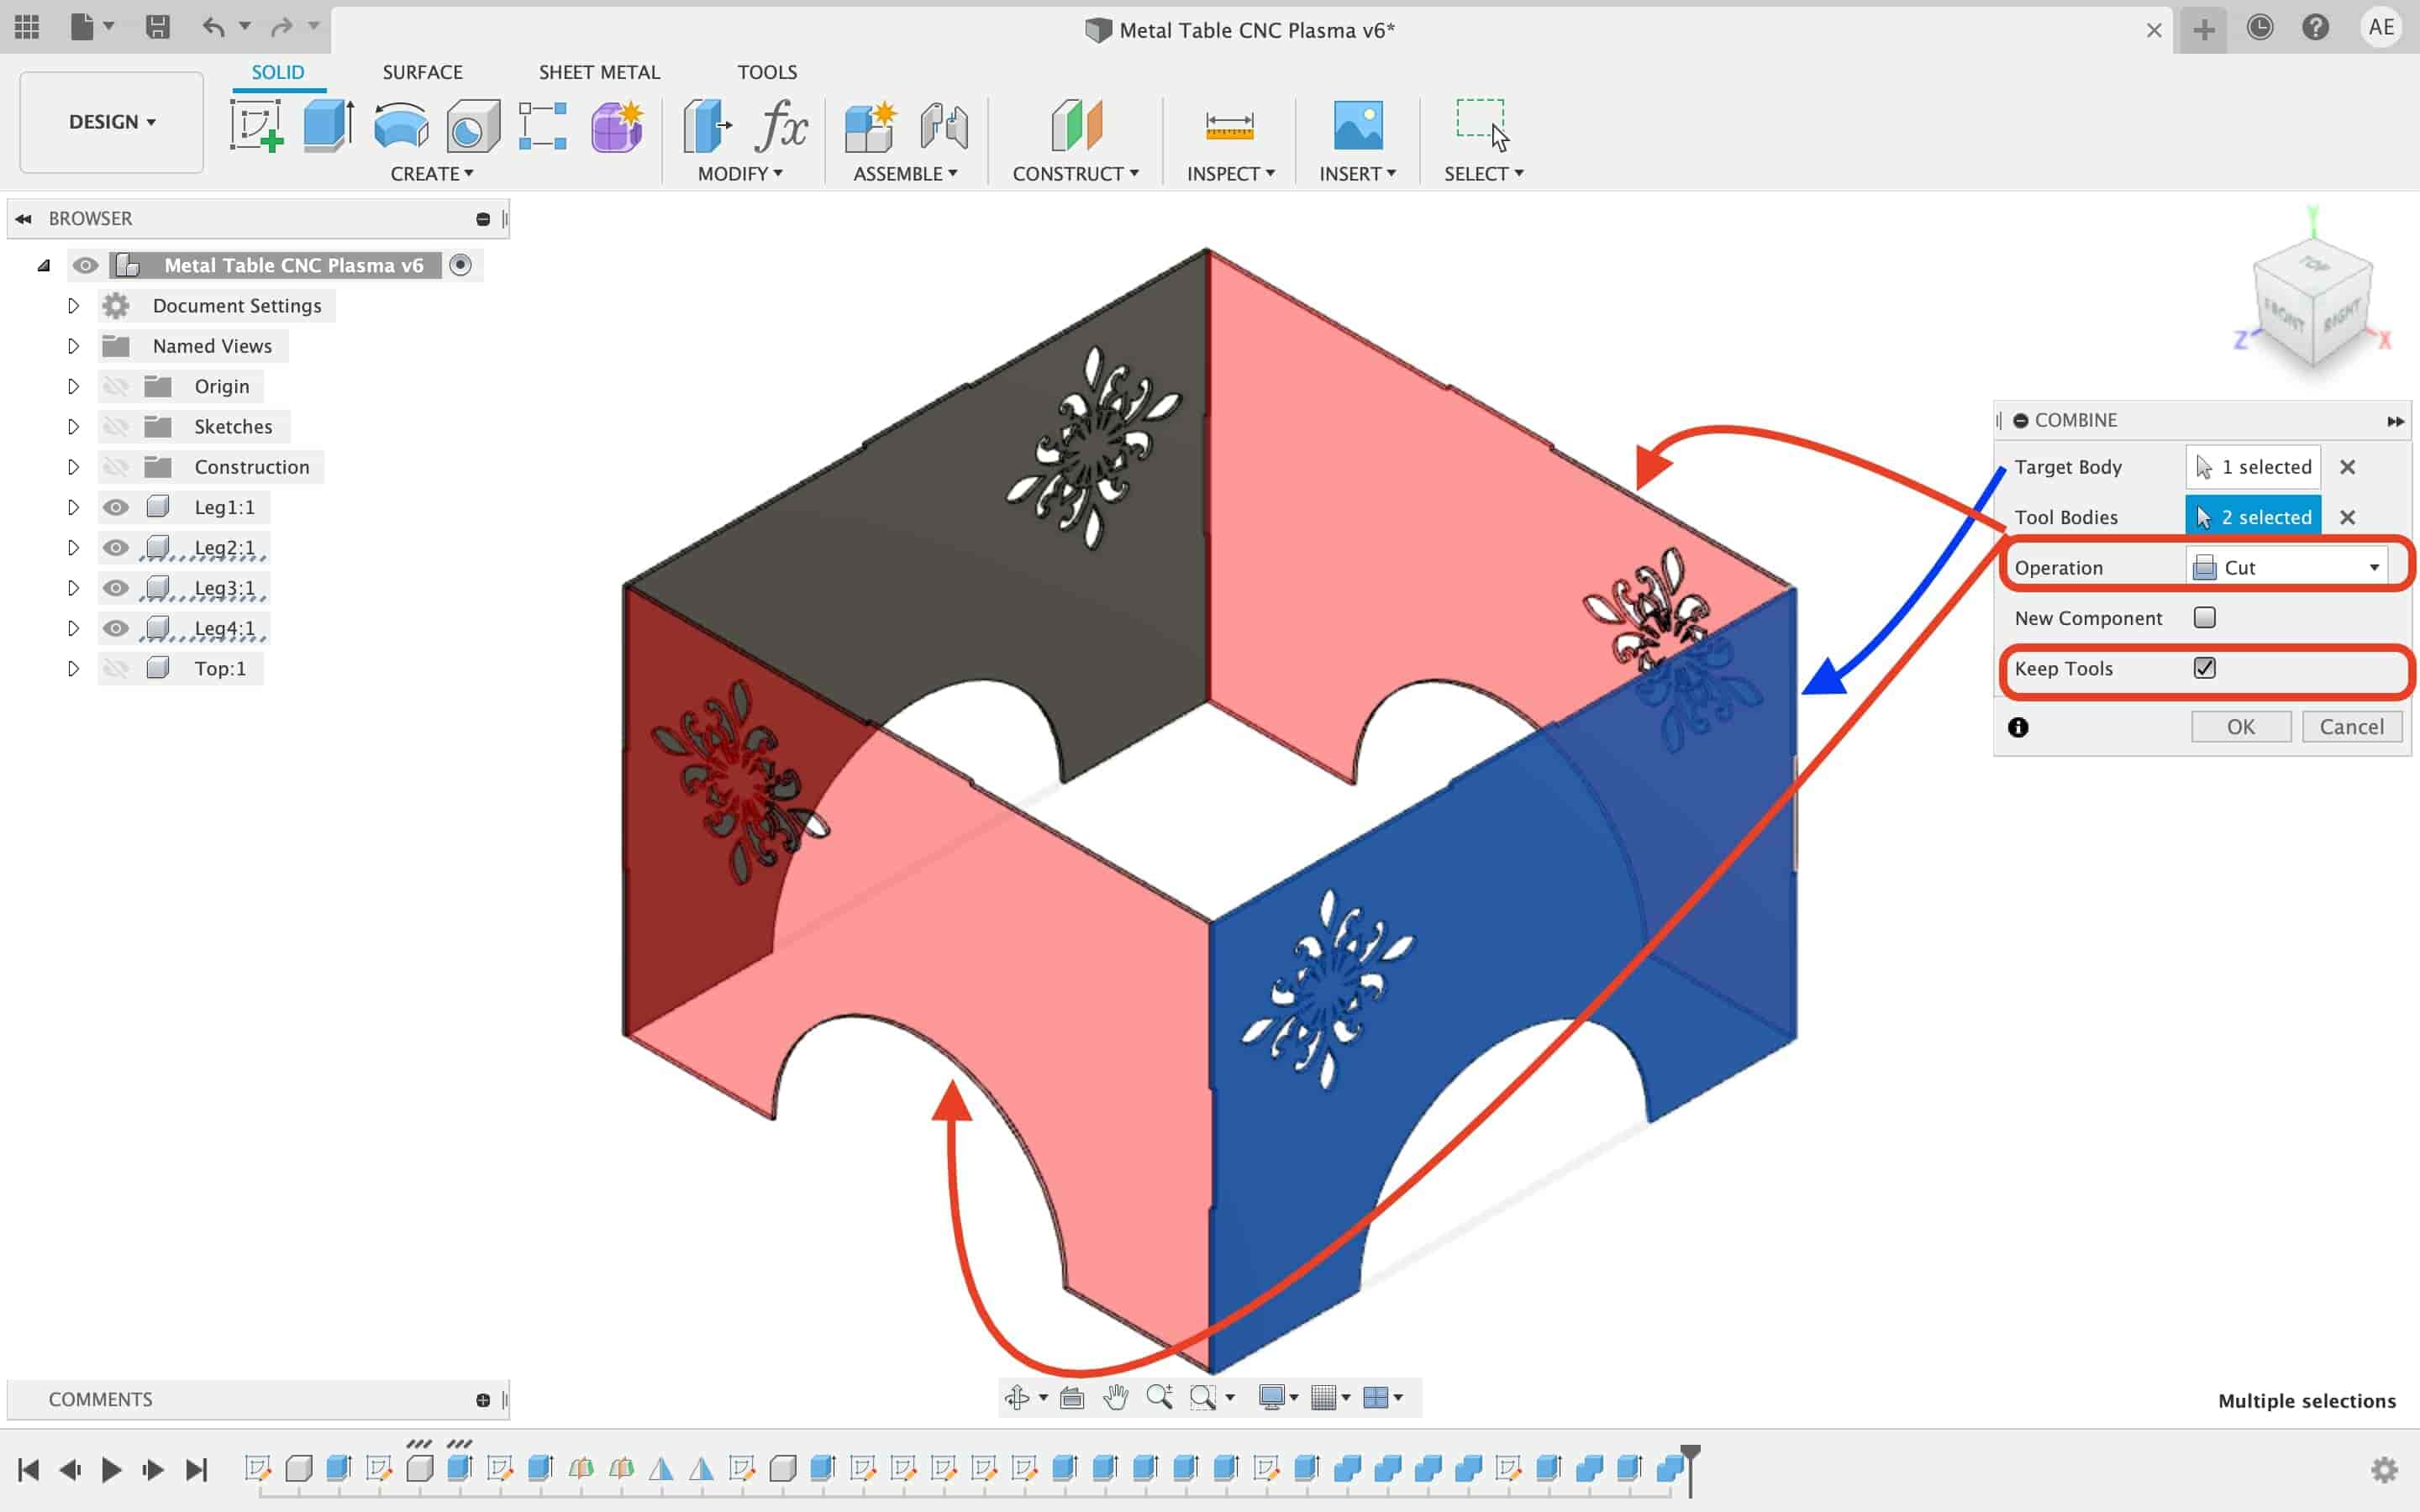Click the ViewCube in the corner
The height and width of the screenshot is (1512, 2420).
point(2312,305)
